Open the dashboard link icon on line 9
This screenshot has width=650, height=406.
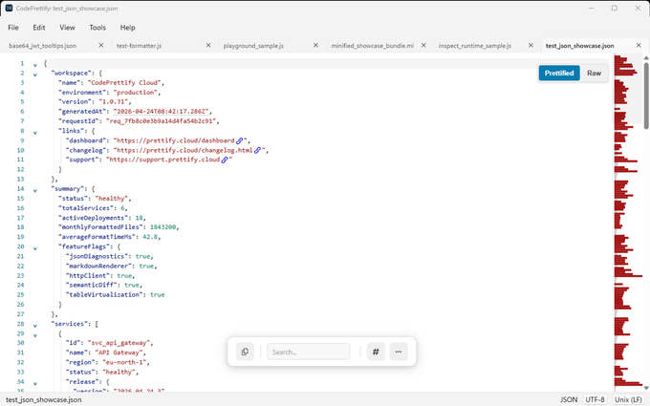[x=240, y=140]
